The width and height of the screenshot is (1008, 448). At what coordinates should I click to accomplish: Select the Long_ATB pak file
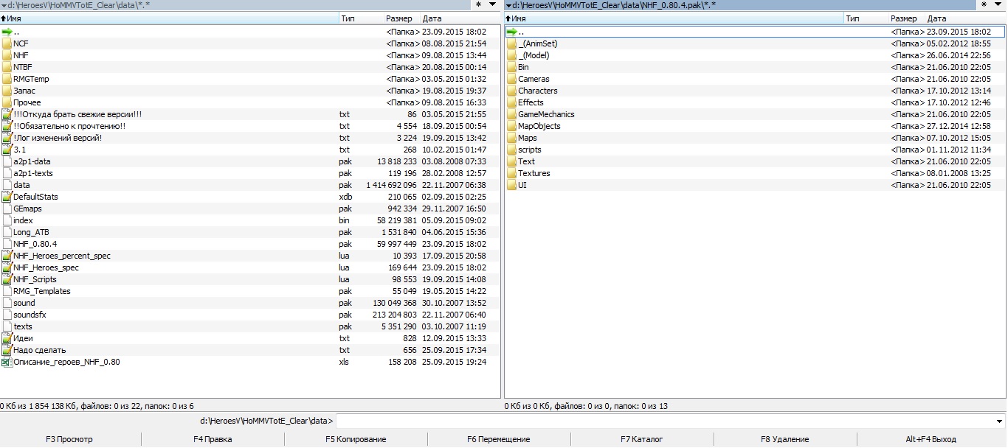(250, 232)
